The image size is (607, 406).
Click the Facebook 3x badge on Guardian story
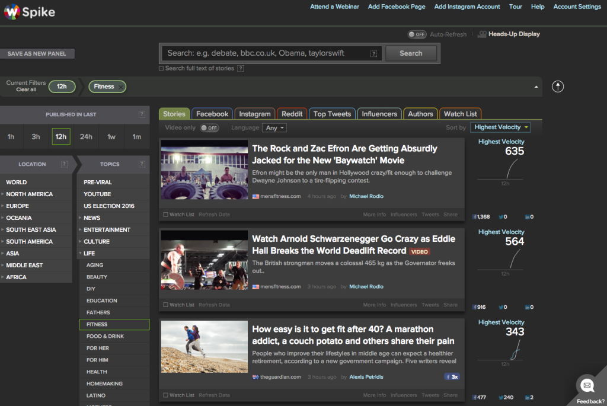click(x=452, y=376)
